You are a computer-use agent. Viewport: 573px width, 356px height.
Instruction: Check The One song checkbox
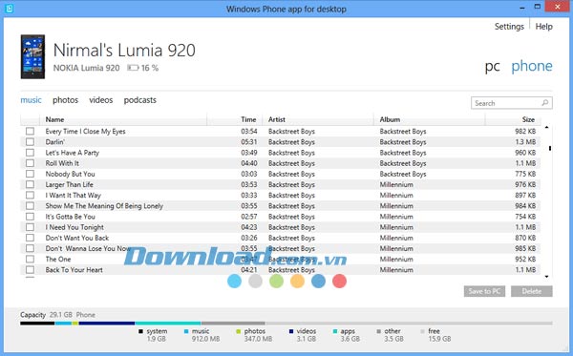point(30,259)
